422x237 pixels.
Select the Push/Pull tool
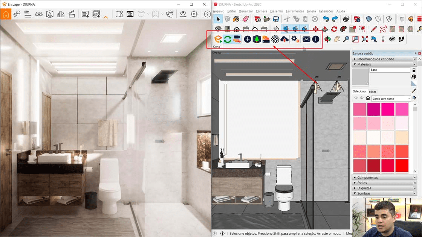click(325, 29)
